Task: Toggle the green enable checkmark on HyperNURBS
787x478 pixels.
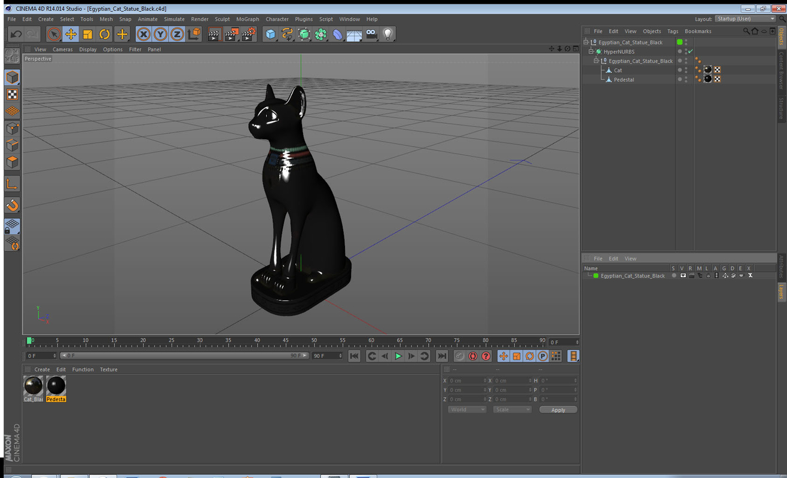Action: point(690,51)
